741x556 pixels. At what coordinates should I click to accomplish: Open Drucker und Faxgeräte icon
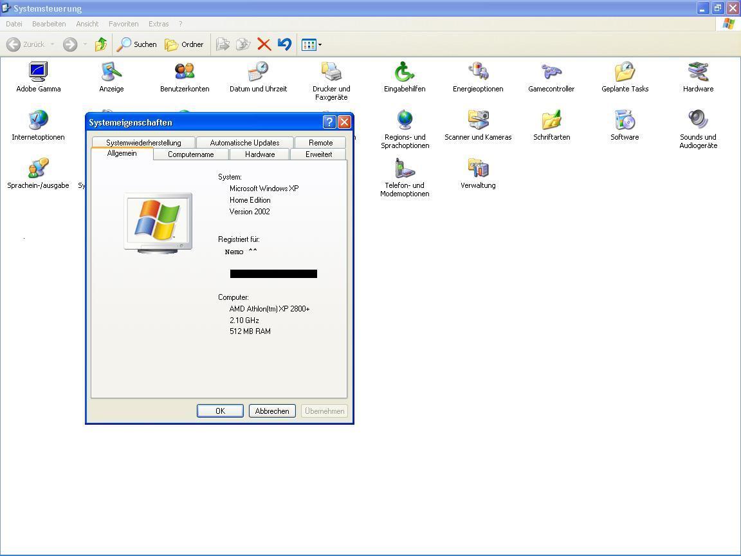(x=331, y=72)
